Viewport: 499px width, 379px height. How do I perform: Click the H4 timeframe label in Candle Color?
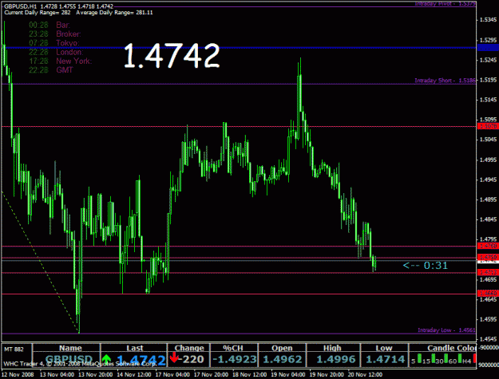point(467,361)
